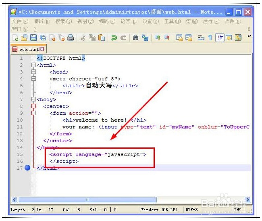This screenshot has height=221, width=262.
Task: Close web.html tab with X icon
Action: click(42, 49)
